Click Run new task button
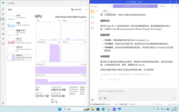 click(76, 9)
